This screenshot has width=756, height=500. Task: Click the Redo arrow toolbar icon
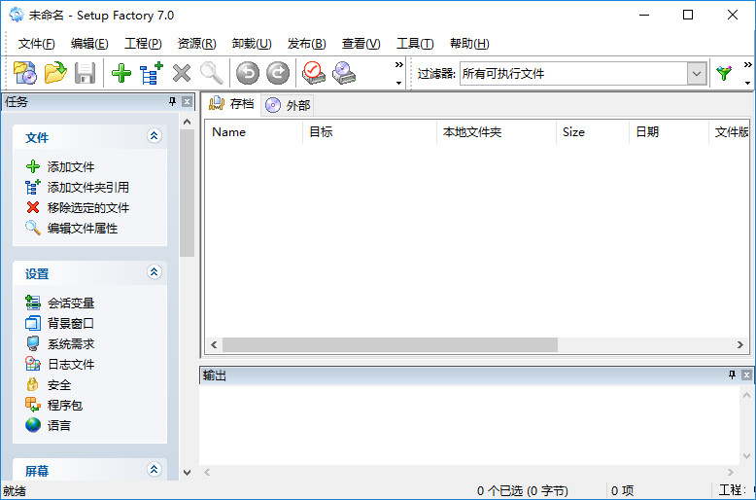click(278, 73)
